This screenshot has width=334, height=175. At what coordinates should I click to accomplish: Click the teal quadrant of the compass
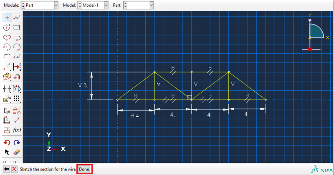coord(316,32)
